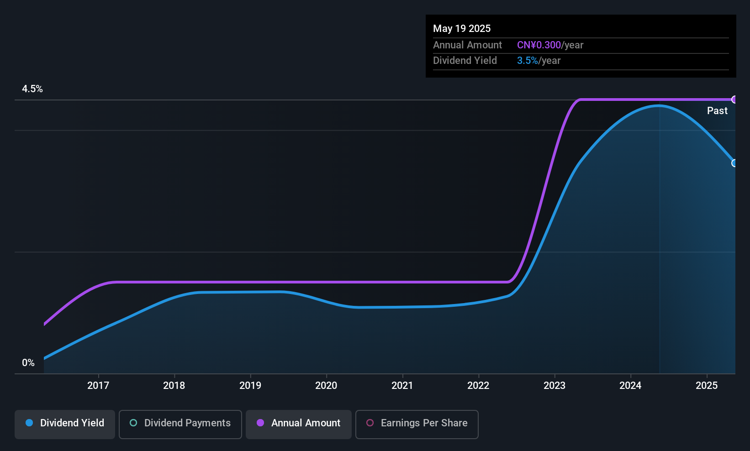This screenshot has height=451, width=750.
Task: Toggle the Dividend Yield series visibility
Action: tap(64, 424)
